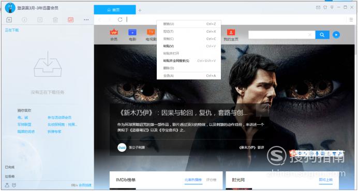Click the flask lab icon at bottom-left
Image resolution: width=358 pixels, height=191 pixels.
[7, 185]
